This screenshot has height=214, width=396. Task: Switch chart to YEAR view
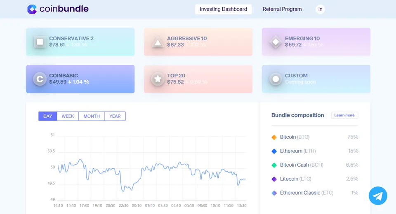(x=115, y=116)
